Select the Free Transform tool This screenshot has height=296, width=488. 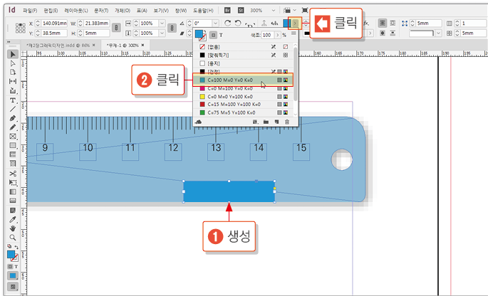13,183
